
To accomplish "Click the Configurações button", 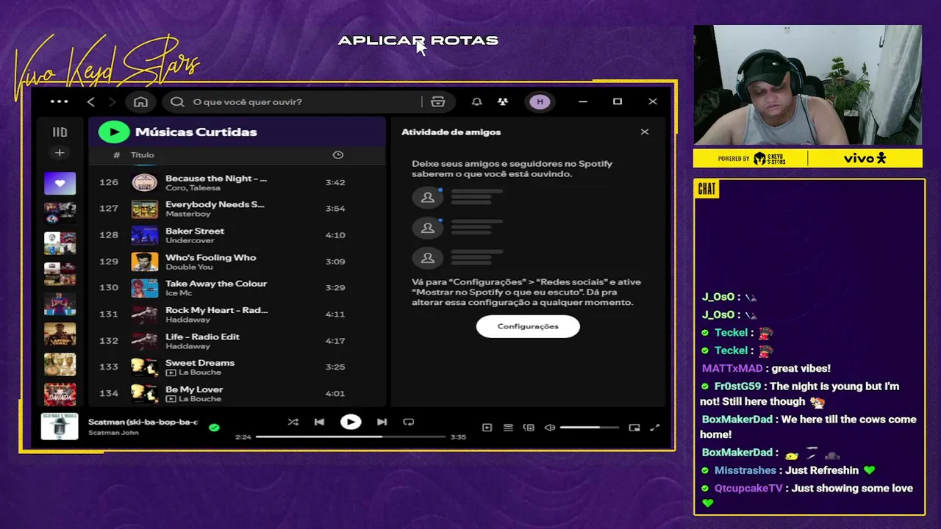I will [528, 326].
